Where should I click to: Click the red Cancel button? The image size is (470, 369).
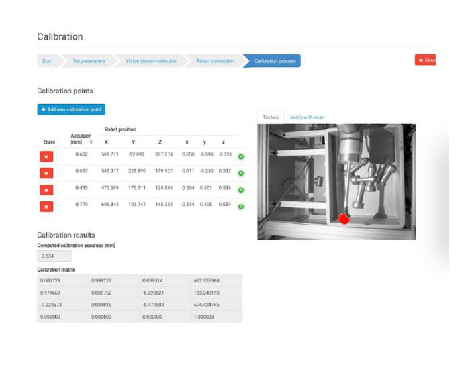426,60
